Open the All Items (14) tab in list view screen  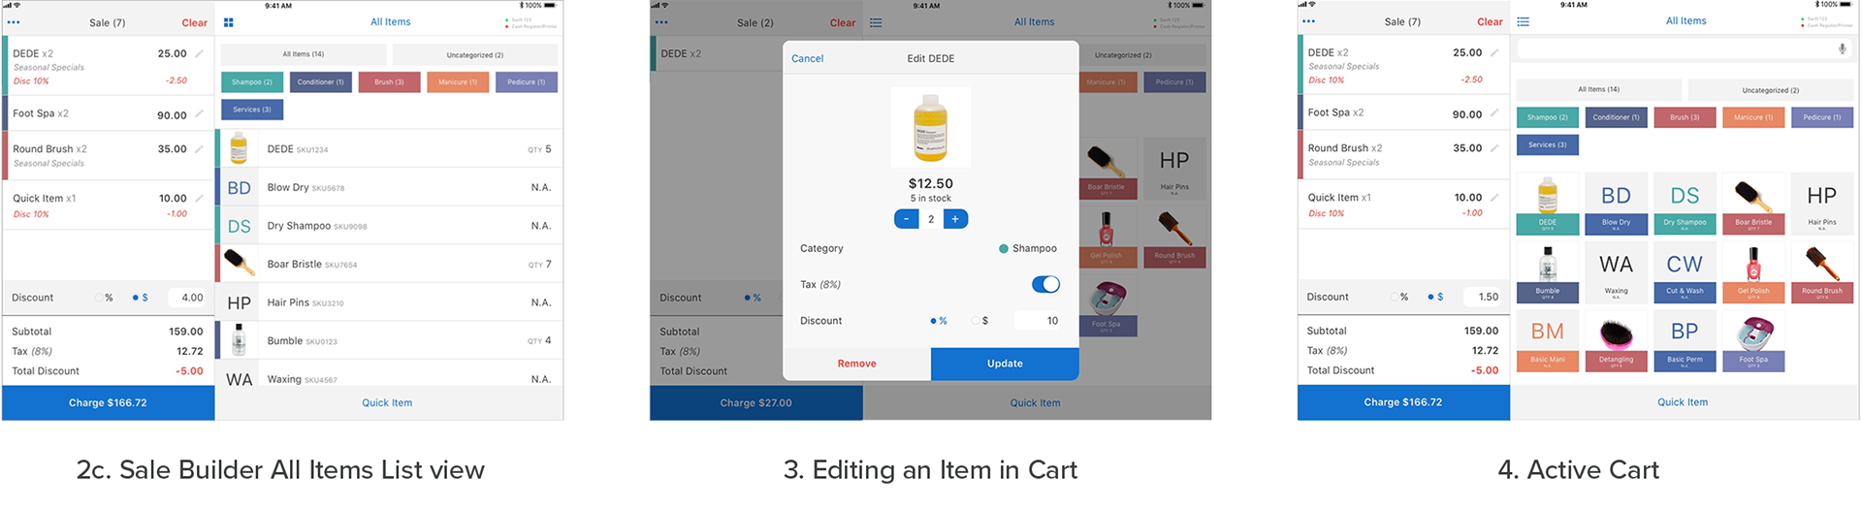pos(304,54)
